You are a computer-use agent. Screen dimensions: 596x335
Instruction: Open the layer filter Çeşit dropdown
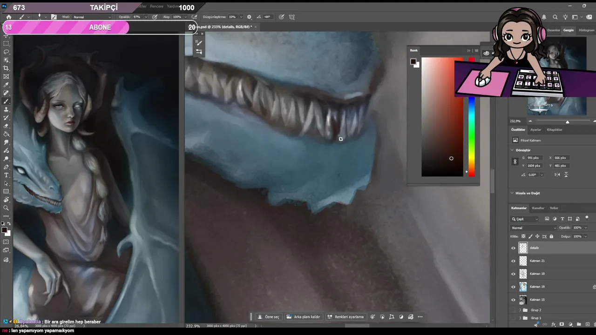point(525,219)
